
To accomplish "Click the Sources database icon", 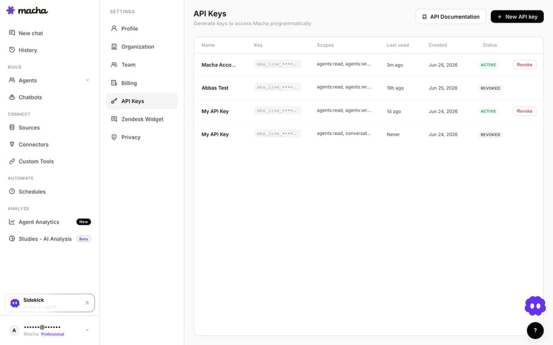I will tap(12, 127).
